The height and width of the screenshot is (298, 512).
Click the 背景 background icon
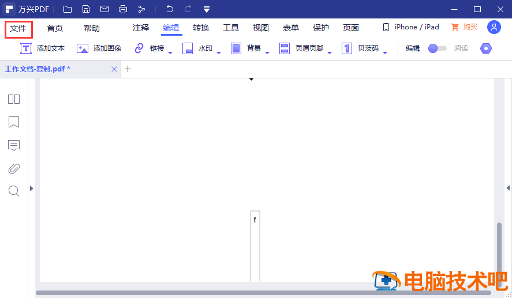(x=236, y=48)
